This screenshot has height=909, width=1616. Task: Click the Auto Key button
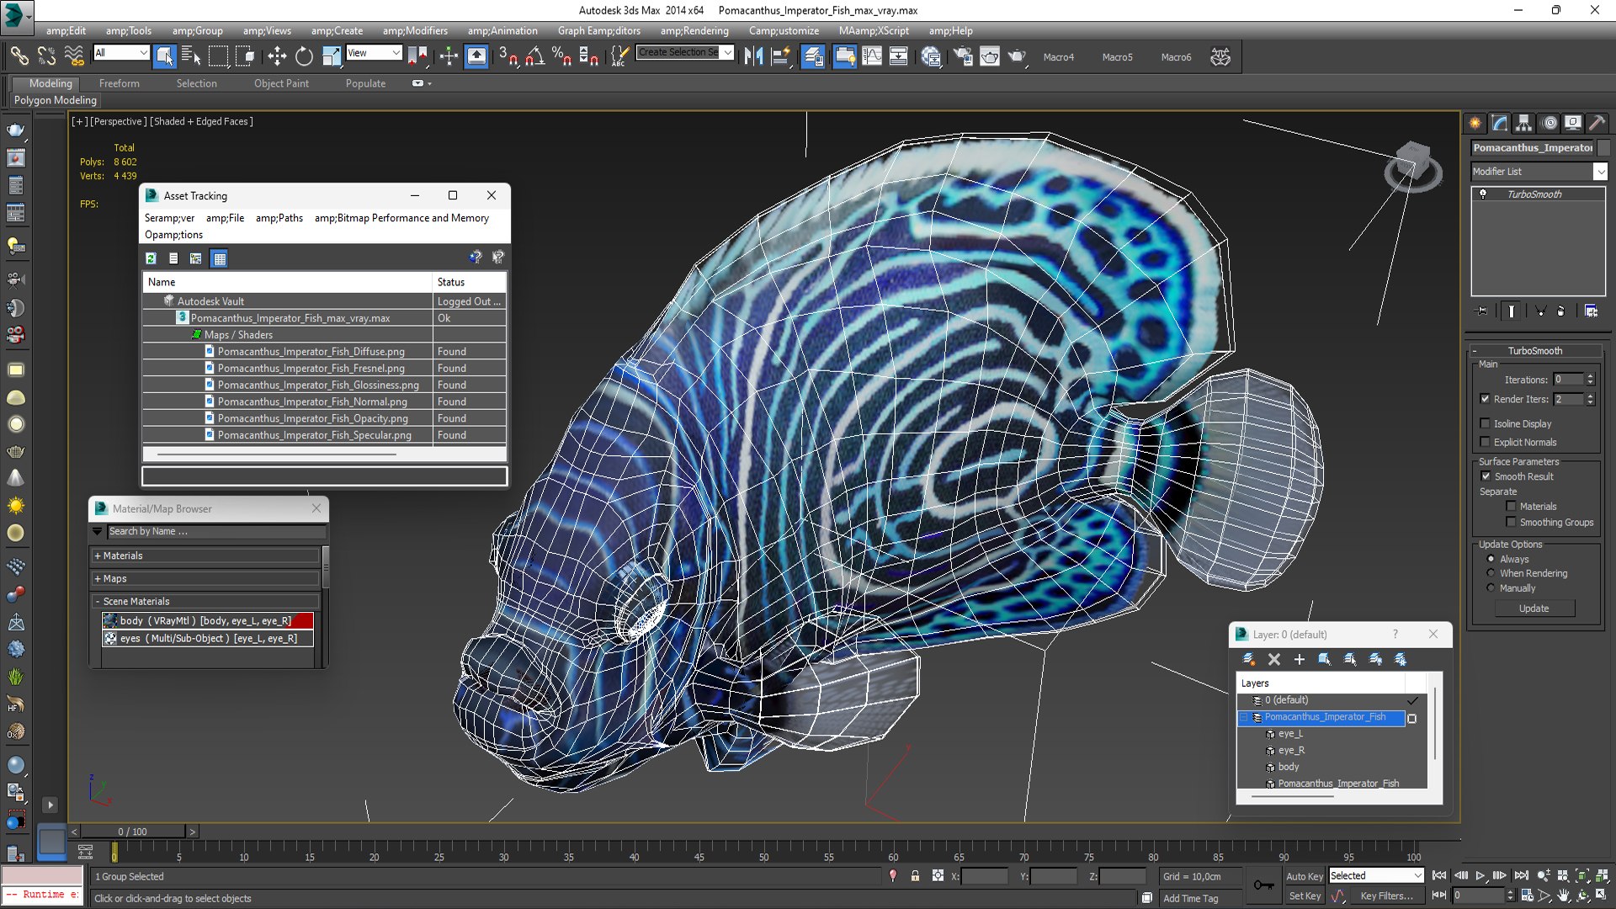tap(1304, 876)
